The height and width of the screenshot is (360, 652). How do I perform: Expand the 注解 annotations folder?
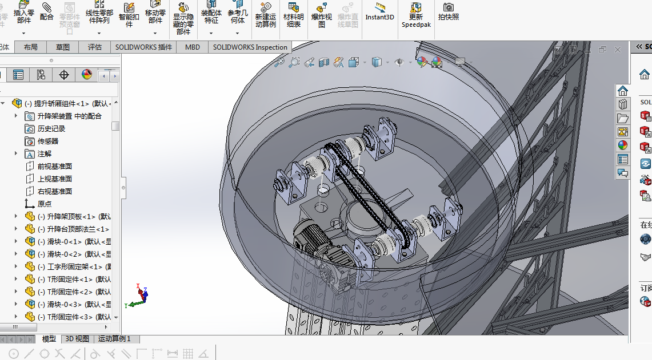(x=16, y=153)
